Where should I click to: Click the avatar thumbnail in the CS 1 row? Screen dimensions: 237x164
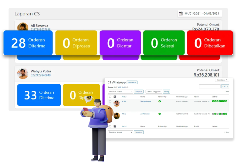tap(117, 104)
